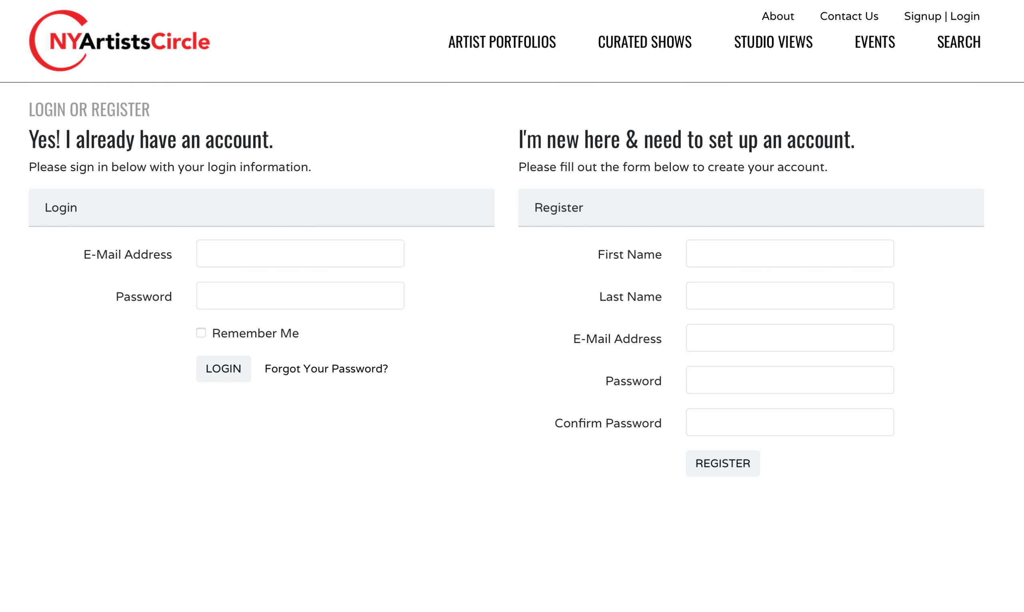The width and height of the screenshot is (1024, 612).
Task: Open the Studio Views page
Action: point(773,42)
